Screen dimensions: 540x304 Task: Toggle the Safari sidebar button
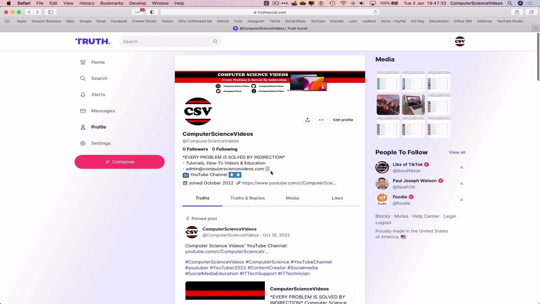pyautogui.click(x=51, y=12)
